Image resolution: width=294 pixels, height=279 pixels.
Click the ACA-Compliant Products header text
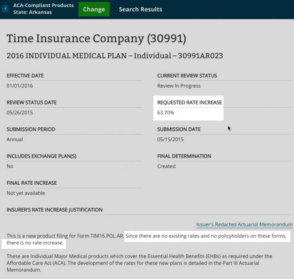(43, 5)
